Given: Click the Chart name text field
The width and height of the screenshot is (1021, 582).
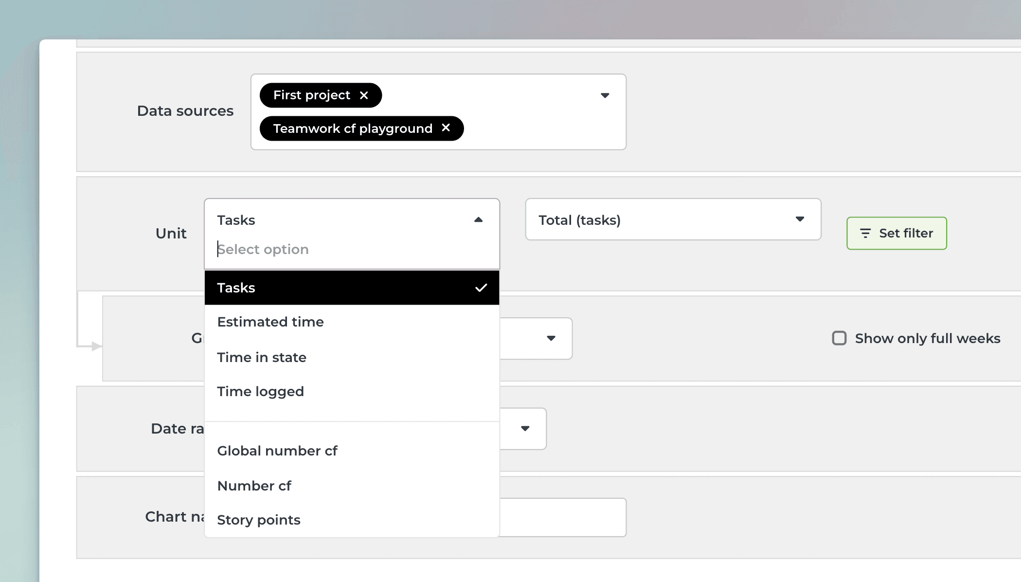Looking at the screenshot, I should pos(562,517).
